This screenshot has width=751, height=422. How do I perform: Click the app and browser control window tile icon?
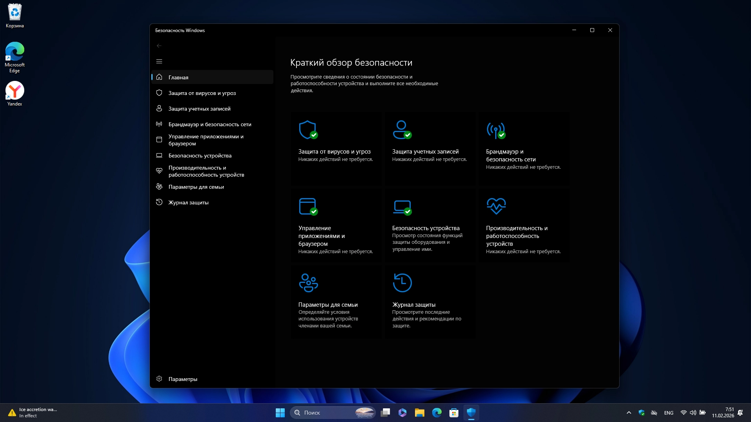point(308,206)
